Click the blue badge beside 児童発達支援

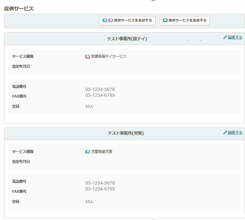pyautogui.click(x=87, y=151)
